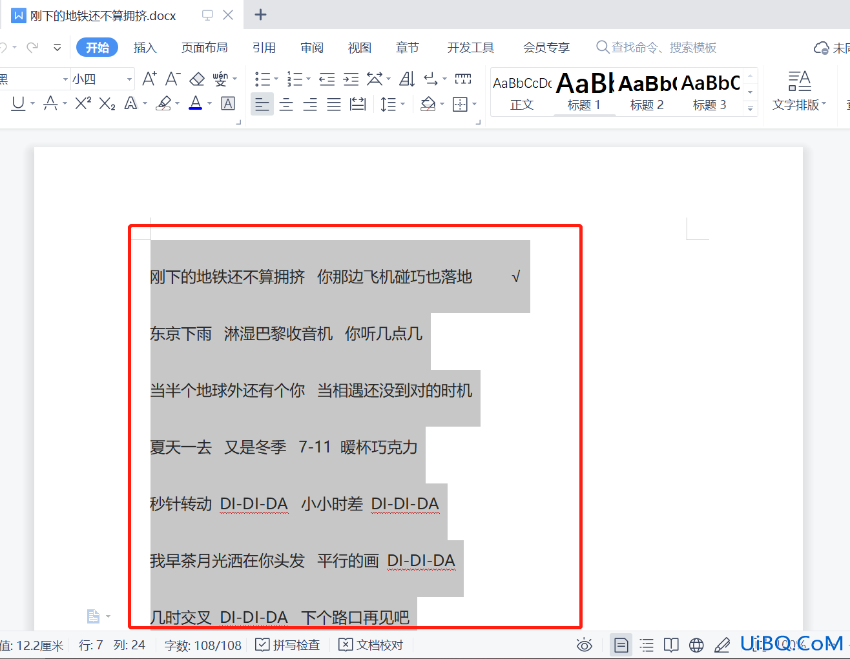Decrease paragraph indent
The image size is (850, 659).
327,79
